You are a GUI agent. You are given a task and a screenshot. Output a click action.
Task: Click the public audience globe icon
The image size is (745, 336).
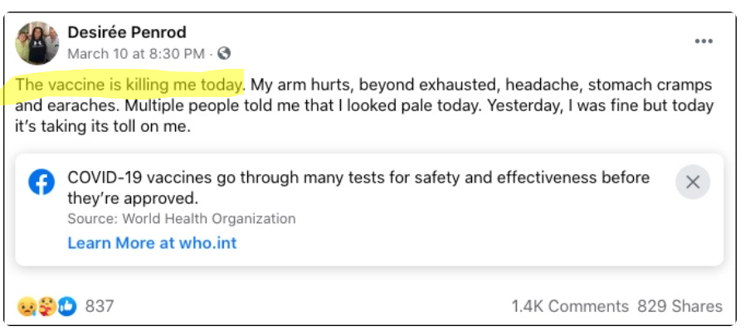223,54
